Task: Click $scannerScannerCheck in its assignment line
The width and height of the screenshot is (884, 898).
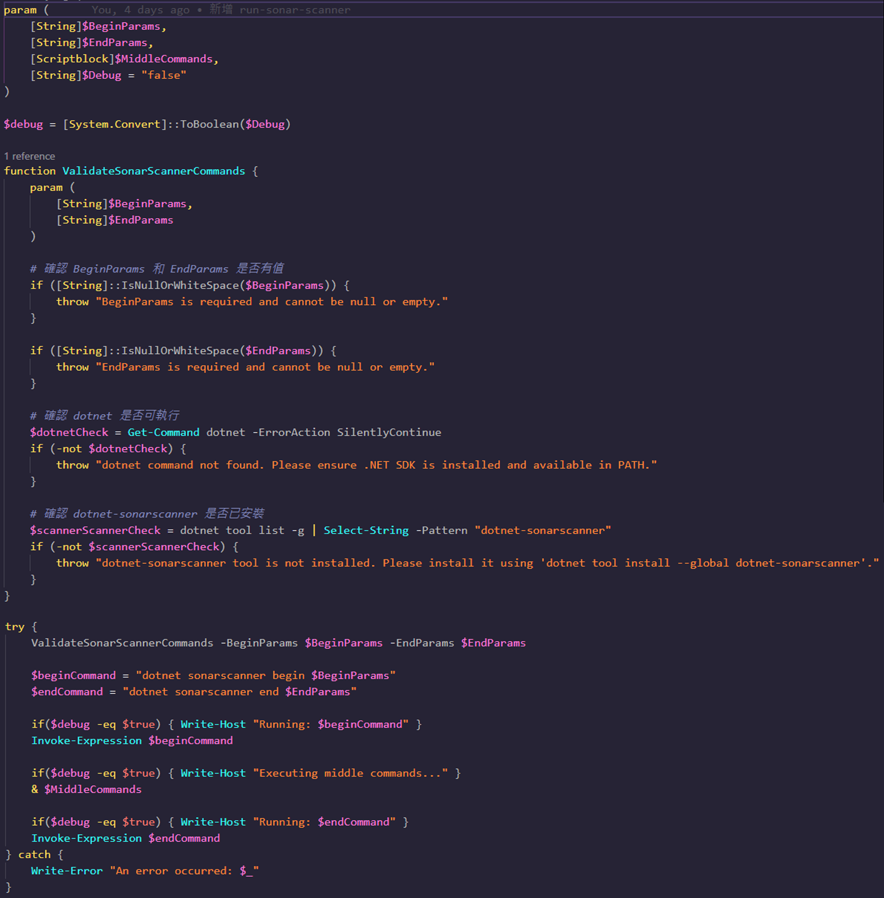Action: pos(95,530)
